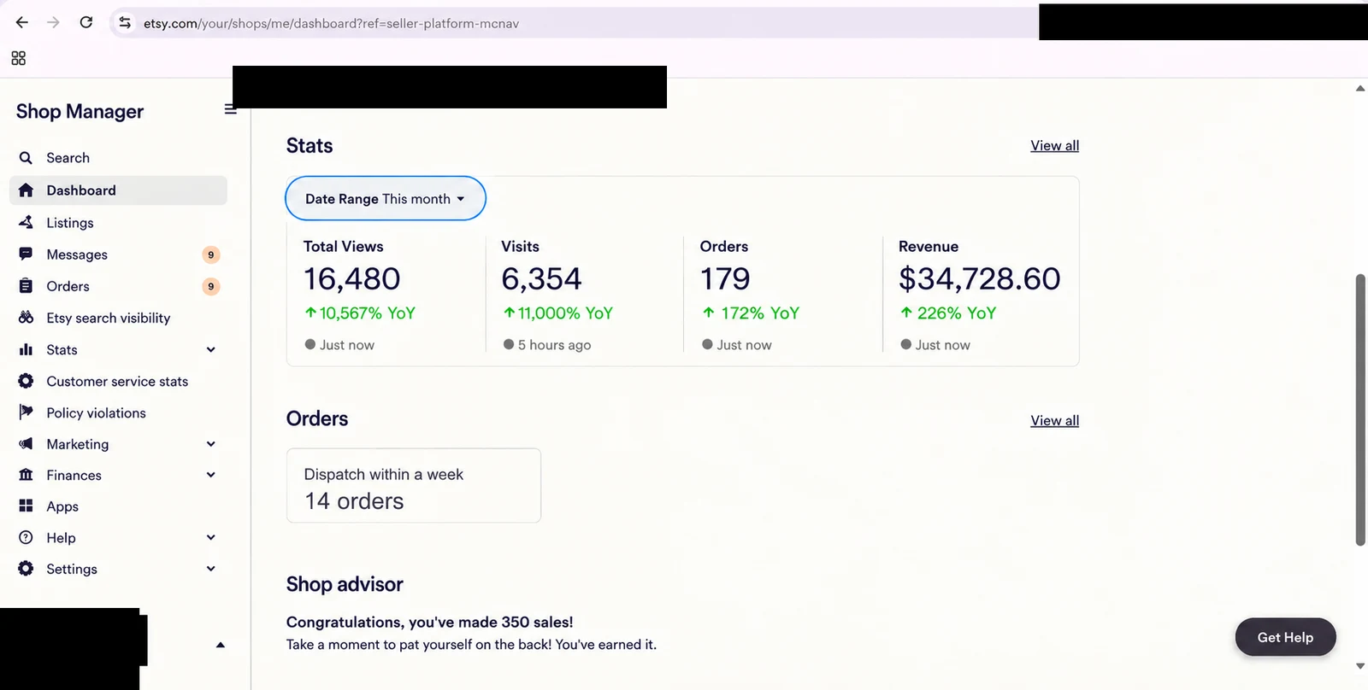Image resolution: width=1368 pixels, height=690 pixels.
Task: Click the Search magnifier icon in sidebar
Action: pyautogui.click(x=26, y=158)
